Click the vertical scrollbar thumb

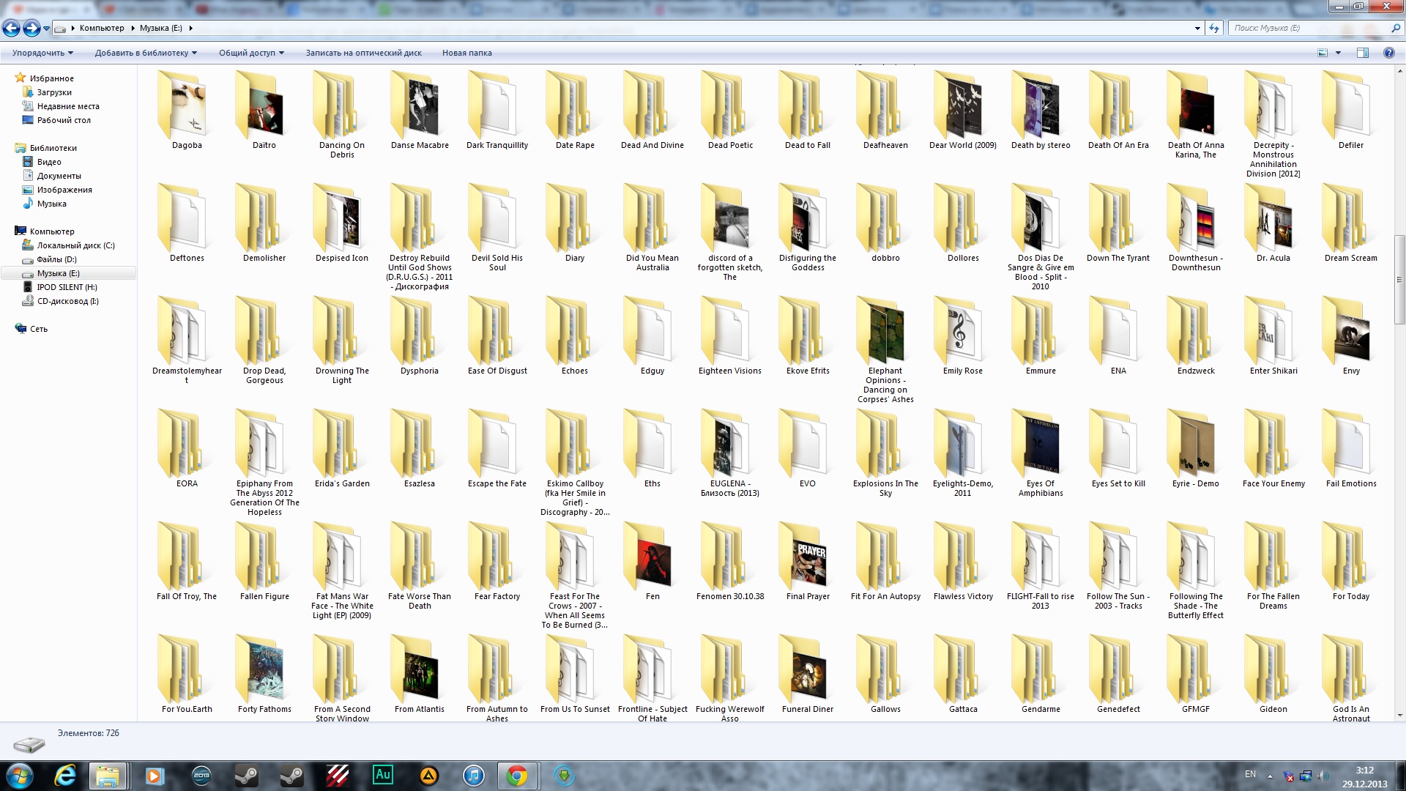point(1399,279)
